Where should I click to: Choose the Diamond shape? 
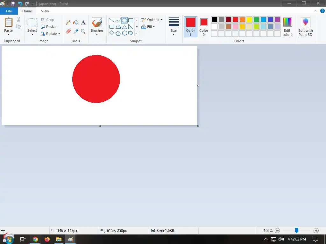pos(112,33)
